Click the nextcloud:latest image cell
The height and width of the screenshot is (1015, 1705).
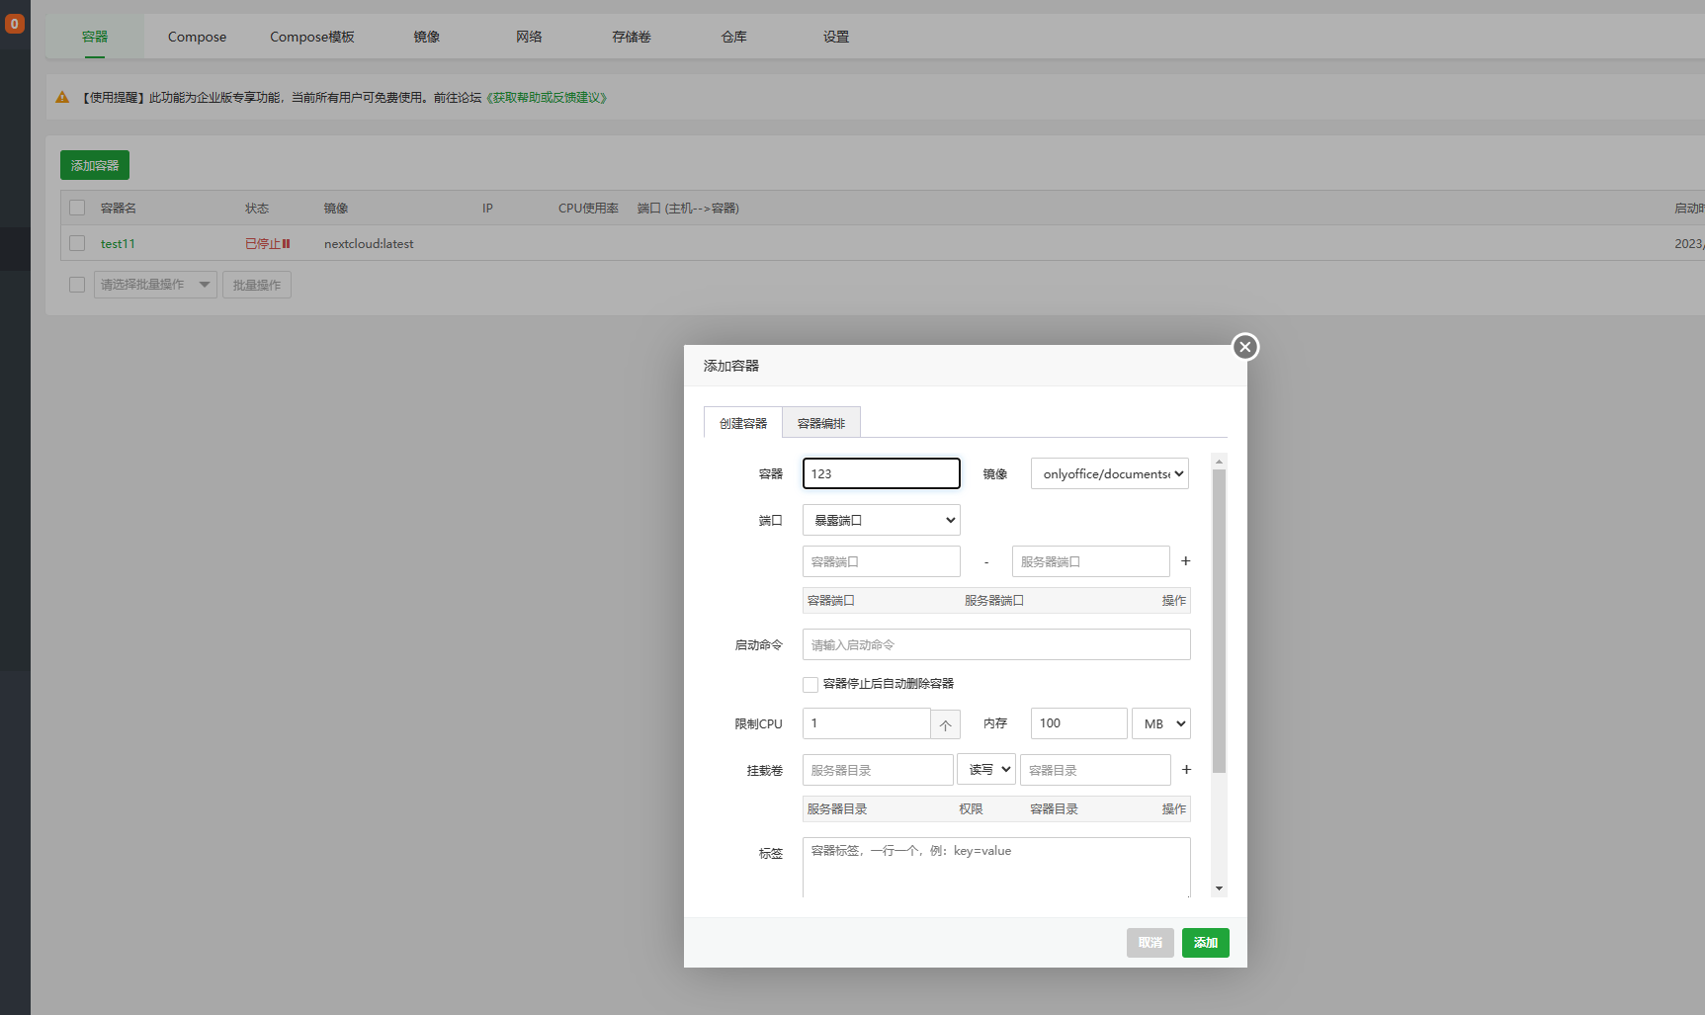(369, 244)
